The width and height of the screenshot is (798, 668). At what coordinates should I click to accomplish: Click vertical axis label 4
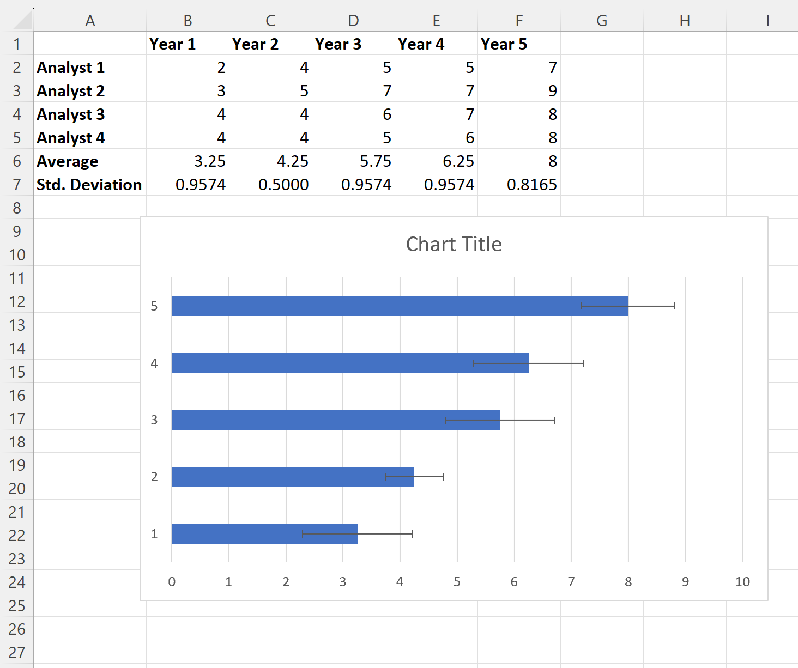click(x=154, y=363)
